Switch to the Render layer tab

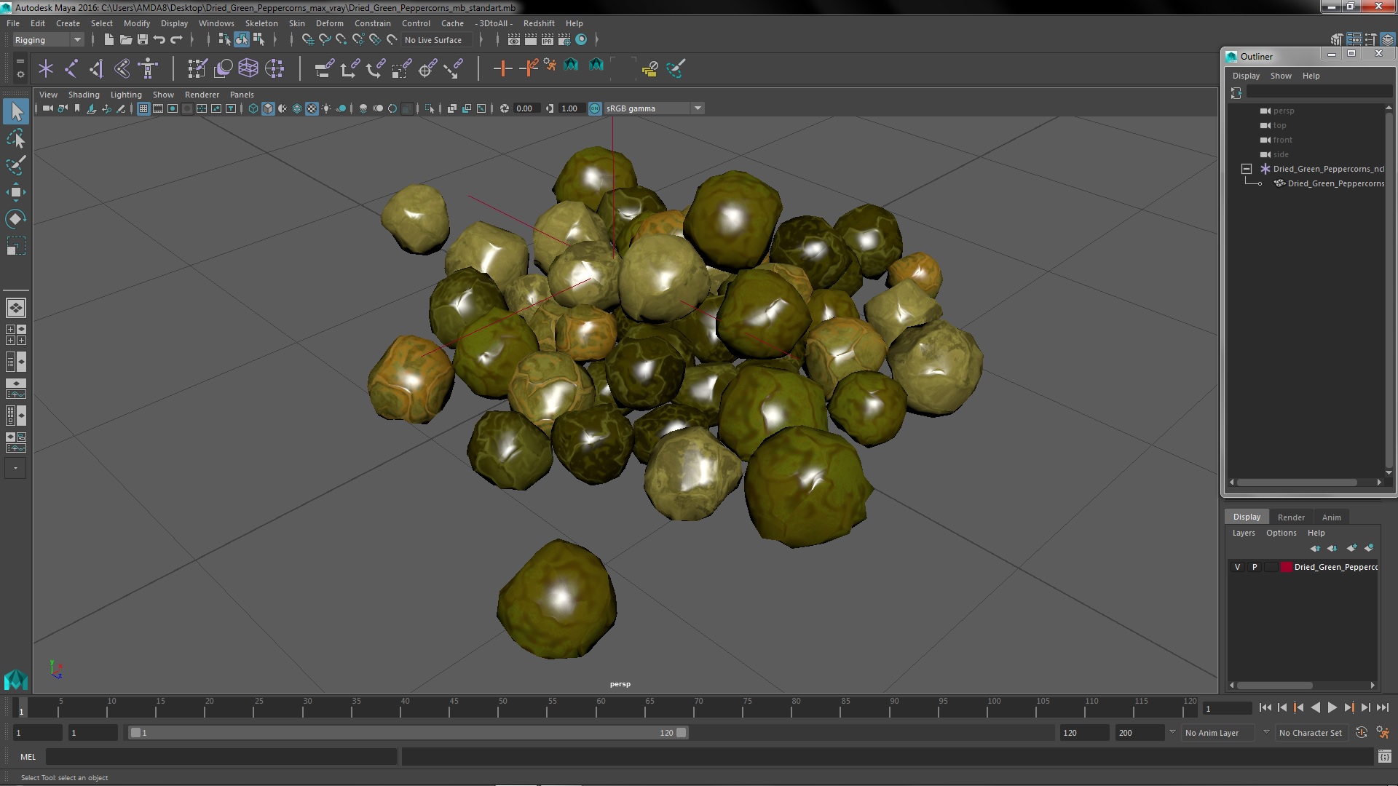click(1290, 517)
